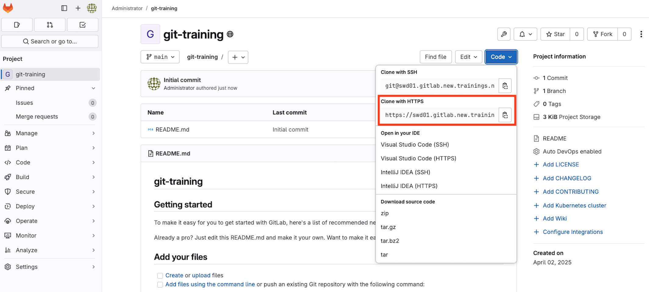Copy the SSH clone URL
This screenshot has height=292, width=649.
[x=505, y=86]
